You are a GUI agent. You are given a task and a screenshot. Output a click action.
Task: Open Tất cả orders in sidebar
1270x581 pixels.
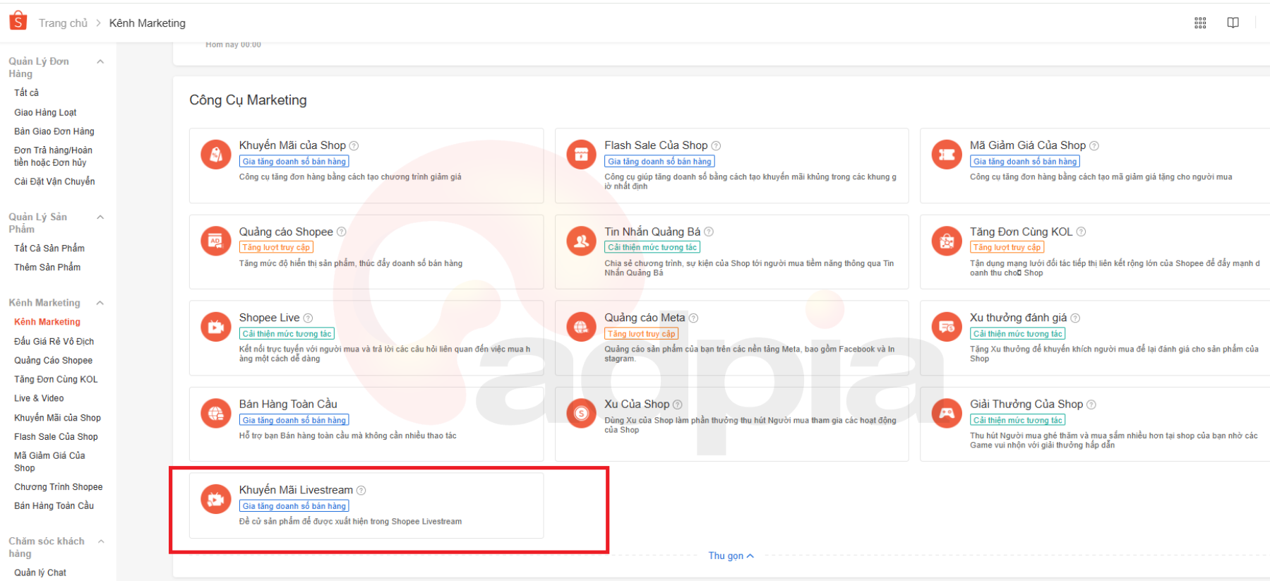pyautogui.click(x=27, y=92)
